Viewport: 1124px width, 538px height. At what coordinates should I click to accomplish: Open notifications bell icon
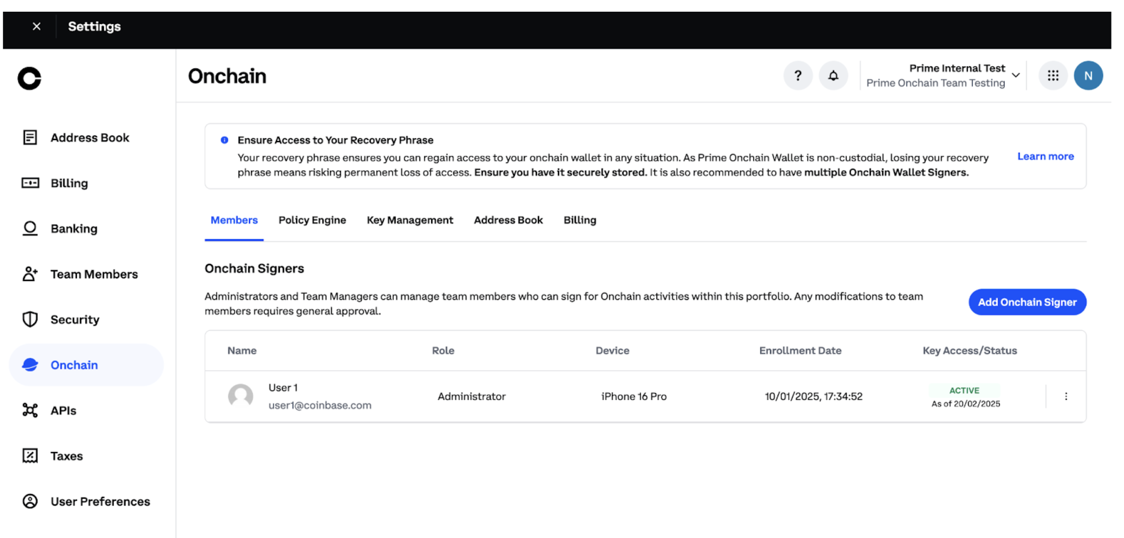pos(833,75)
